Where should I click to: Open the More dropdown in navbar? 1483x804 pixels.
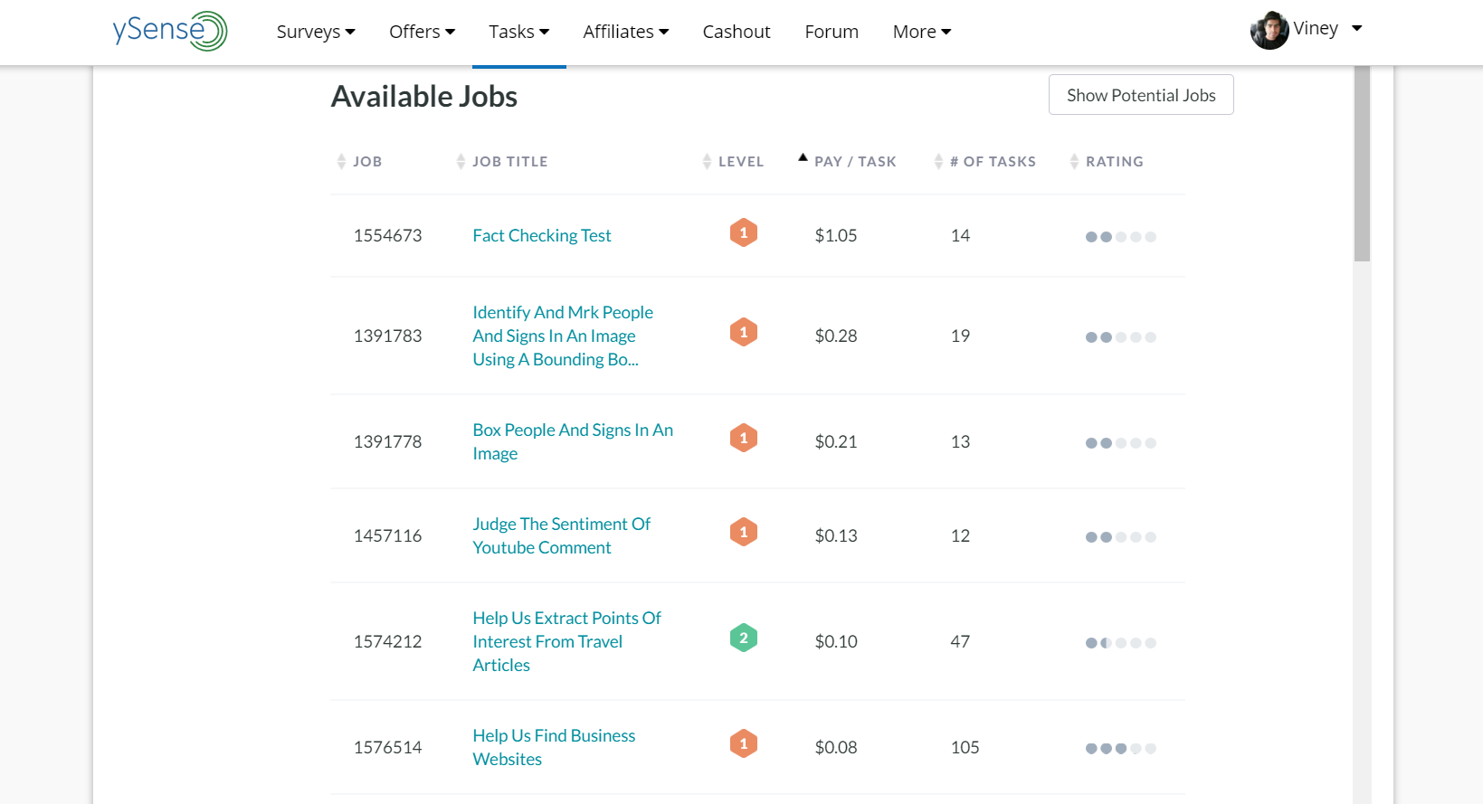[921, 32]
